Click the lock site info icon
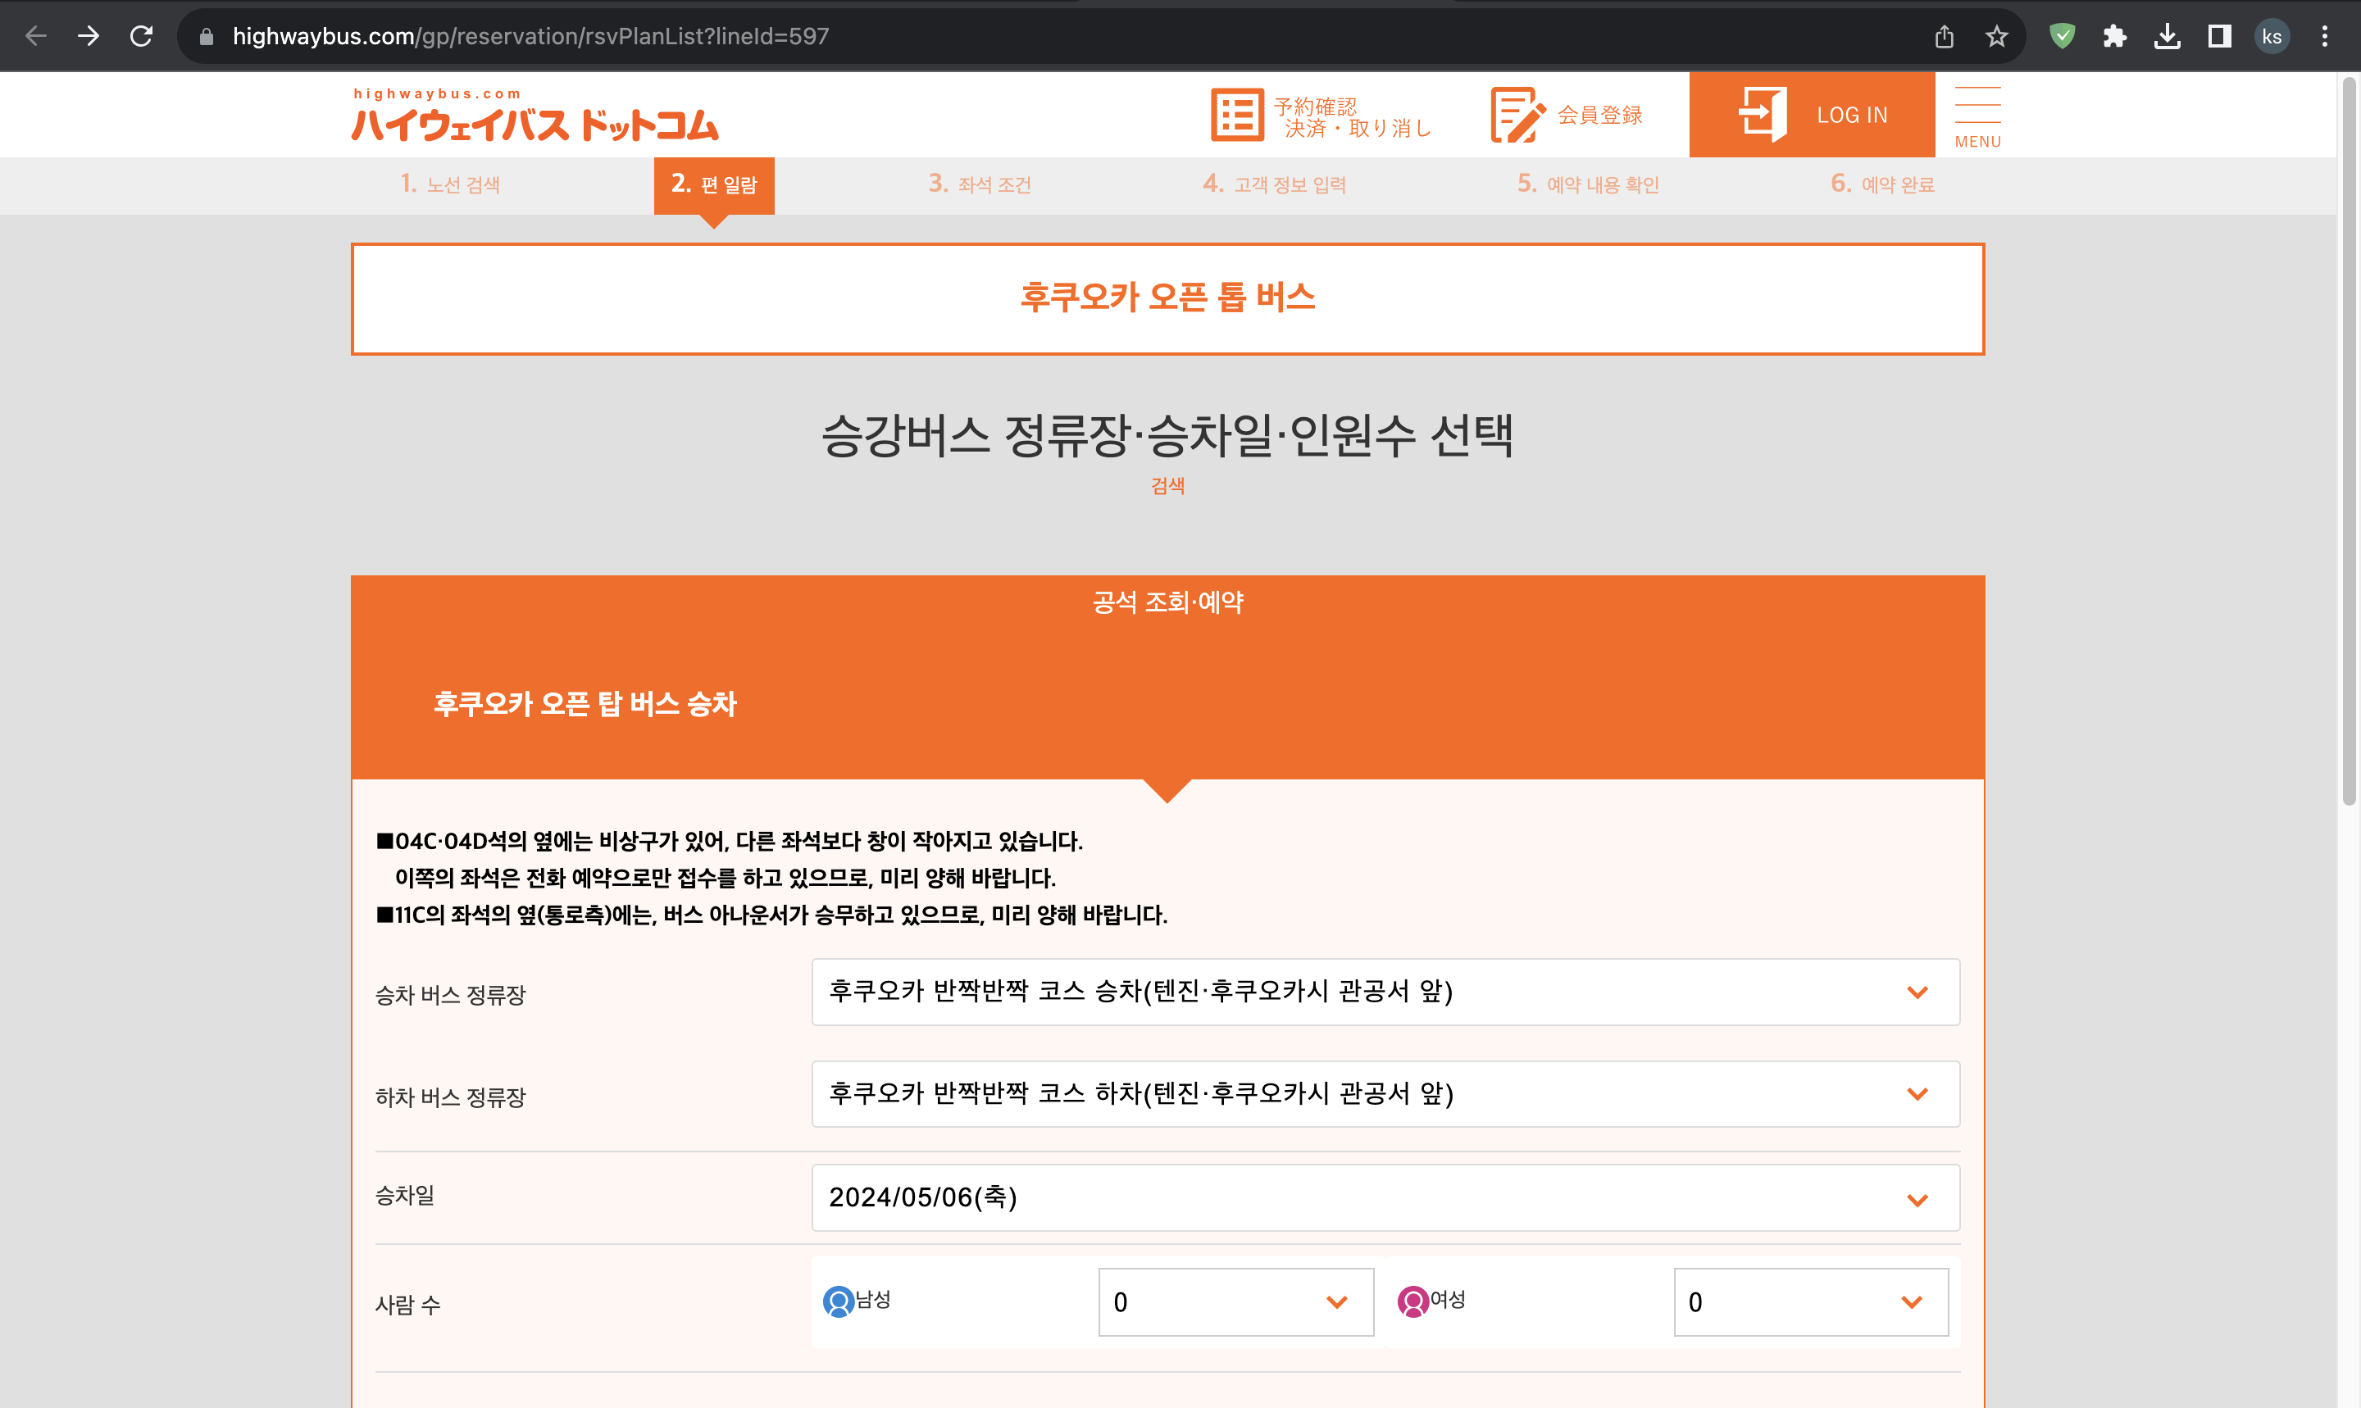The height and width of the screenshot is (1408, 2361). point(206,36)
